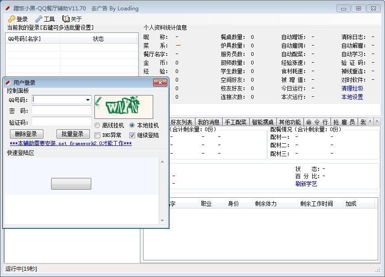
Task: Click the 刷新学艺 link
Action: [306, 184]
